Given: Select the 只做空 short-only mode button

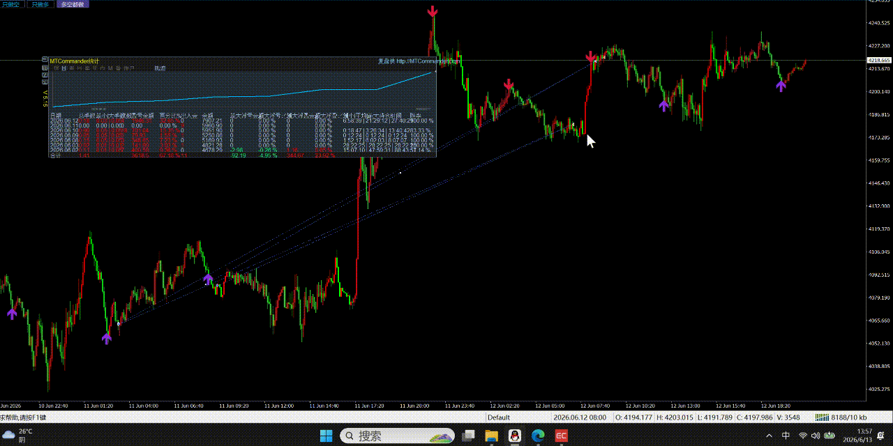Looking at the screenshot, I should 13,4.
